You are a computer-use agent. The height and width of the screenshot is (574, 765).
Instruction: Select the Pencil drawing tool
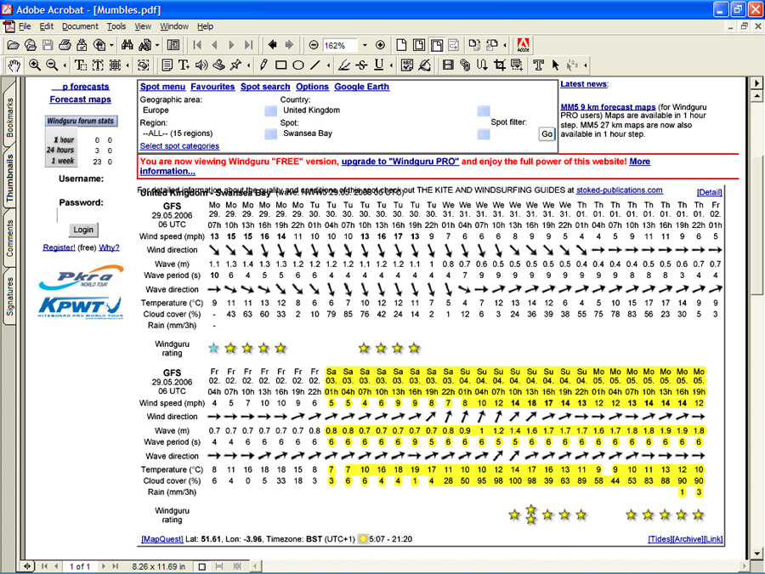click(263, 65)
